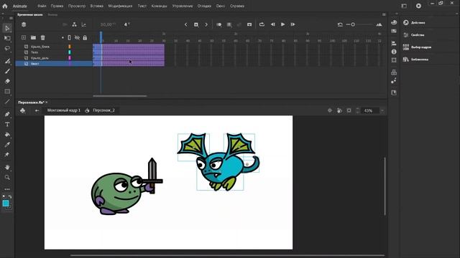
Task: Click the swap fill and stroke colors icon
Action: (9, 196)
